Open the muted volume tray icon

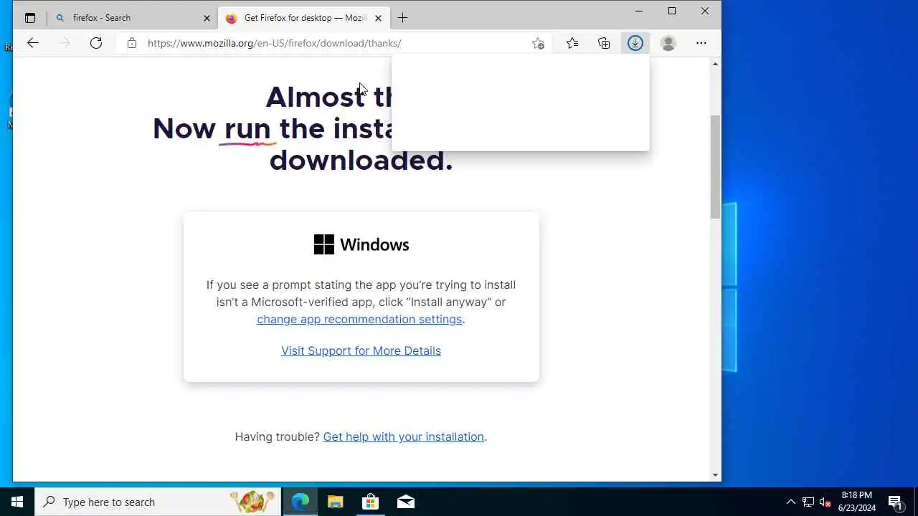825,502
